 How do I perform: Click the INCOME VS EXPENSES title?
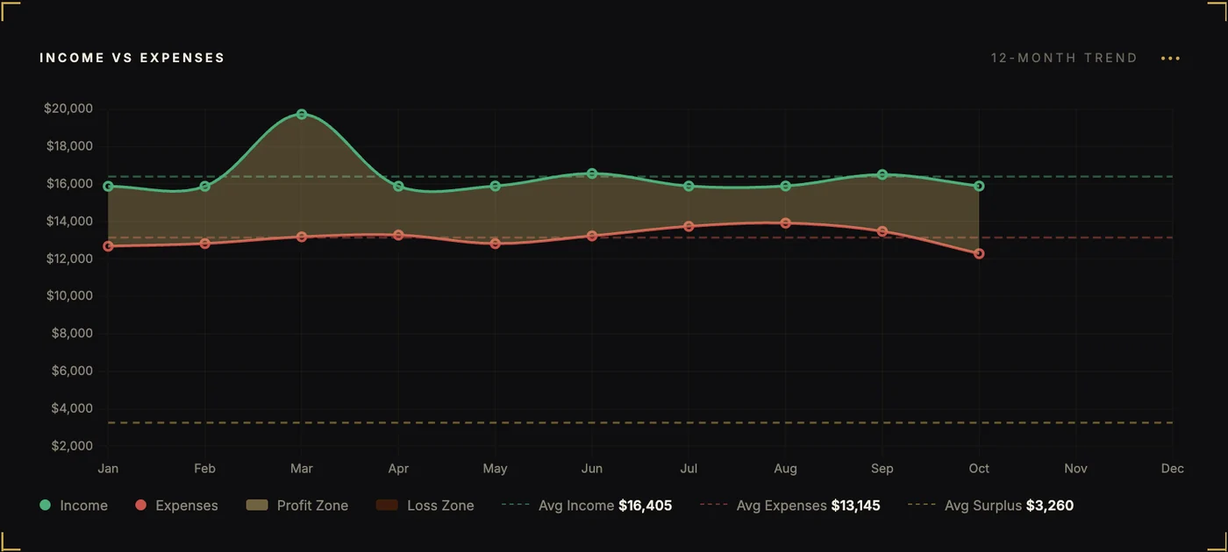tap(132, 58)
